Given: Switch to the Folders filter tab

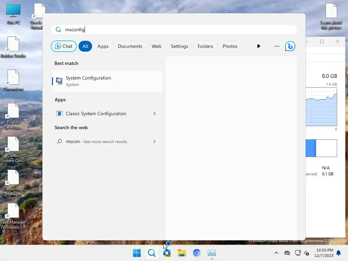Looking at the screenshot, I should (x=205, y=46).
